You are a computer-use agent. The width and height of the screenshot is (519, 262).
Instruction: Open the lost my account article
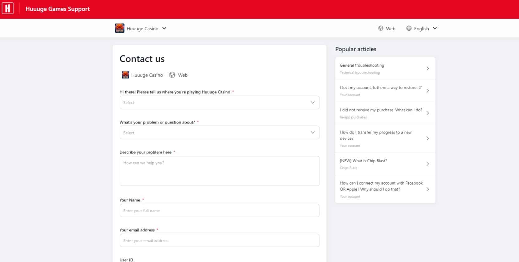[x=380, y=88]
